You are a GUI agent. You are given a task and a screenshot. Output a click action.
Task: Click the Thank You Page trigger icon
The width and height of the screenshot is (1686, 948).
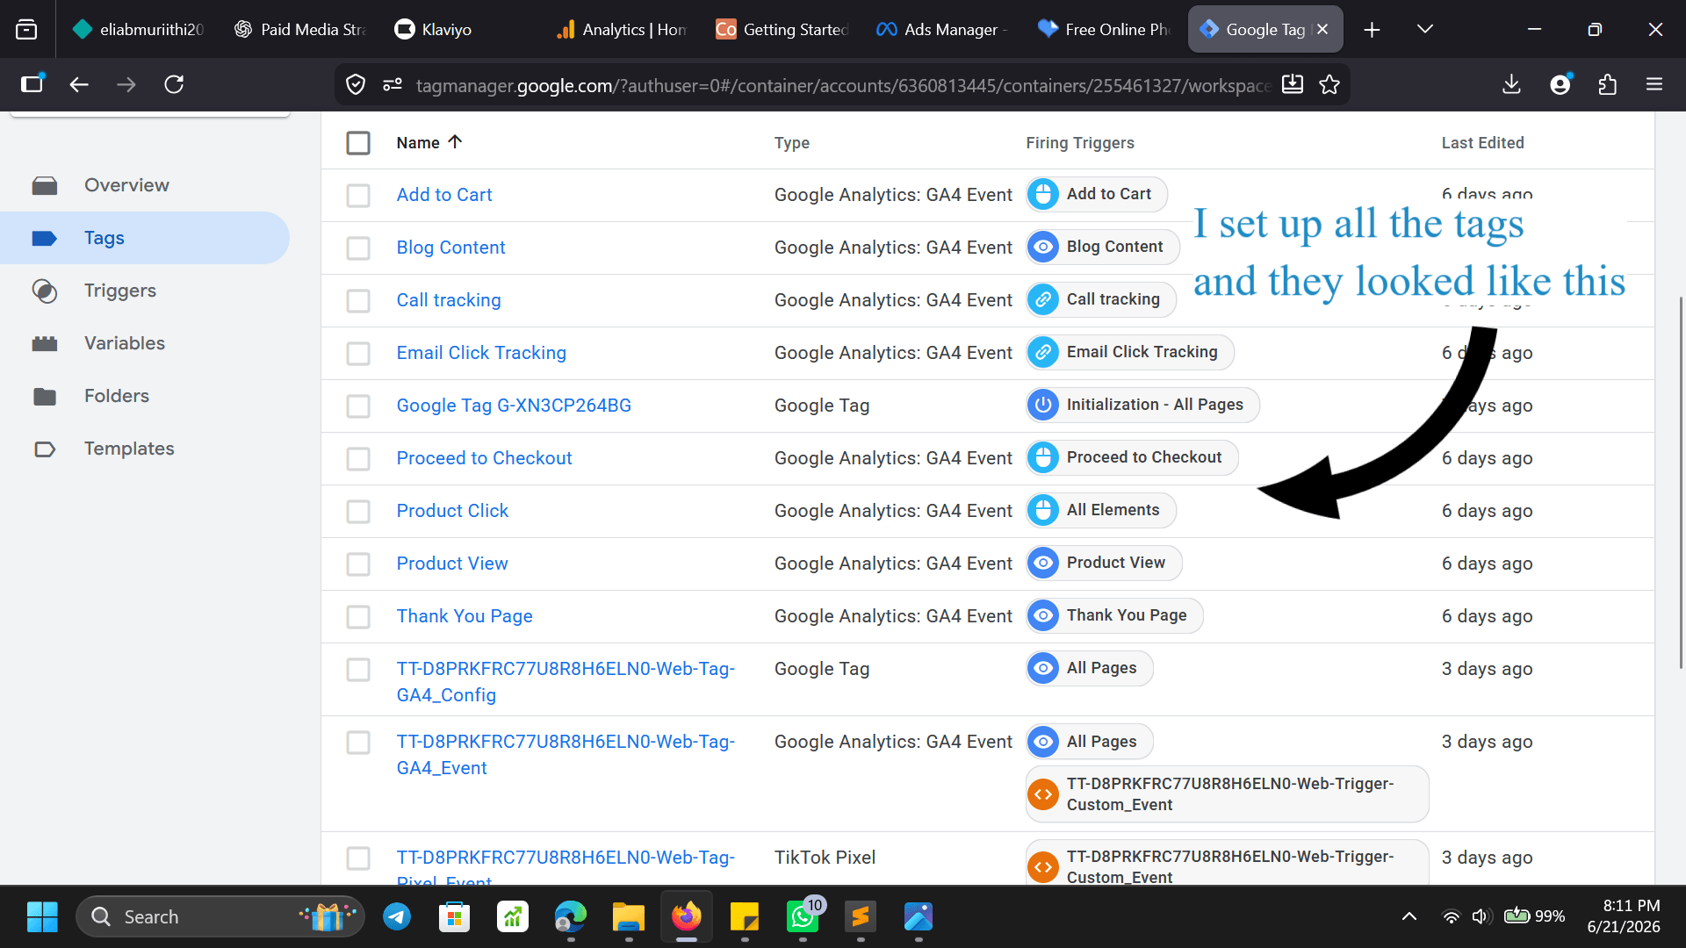point(1043,615)
